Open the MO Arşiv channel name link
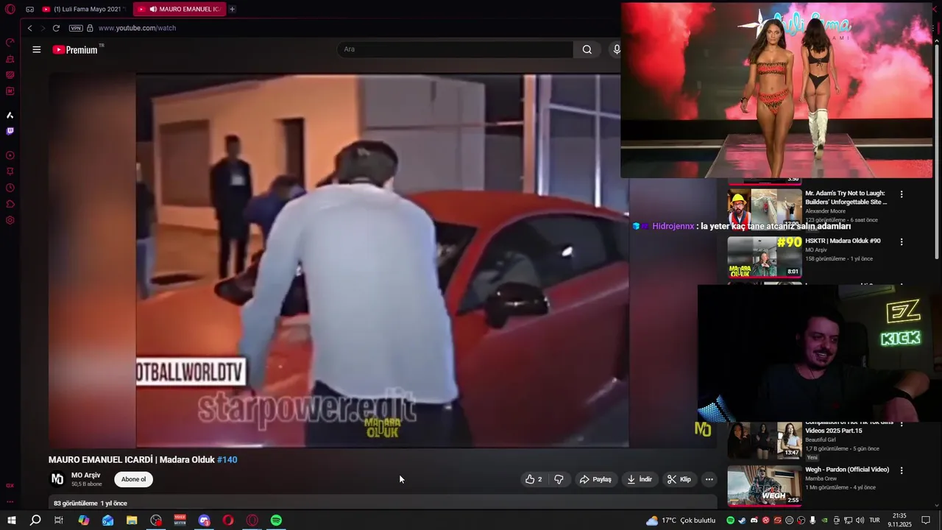This screenshot has height=530, width=942. click(85, 476)
